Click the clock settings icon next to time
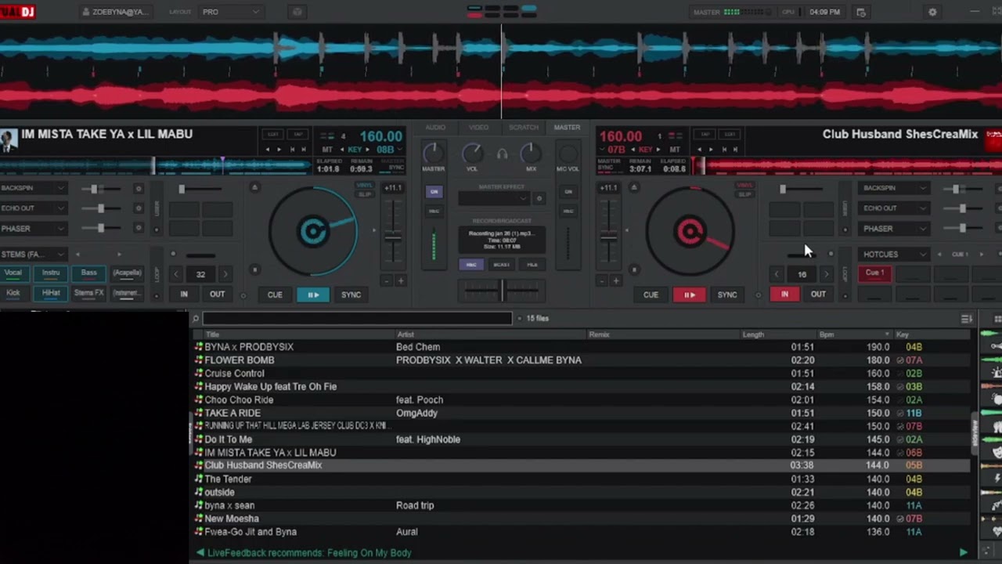This screenshot has height=564, width=1002. point(861,13)
